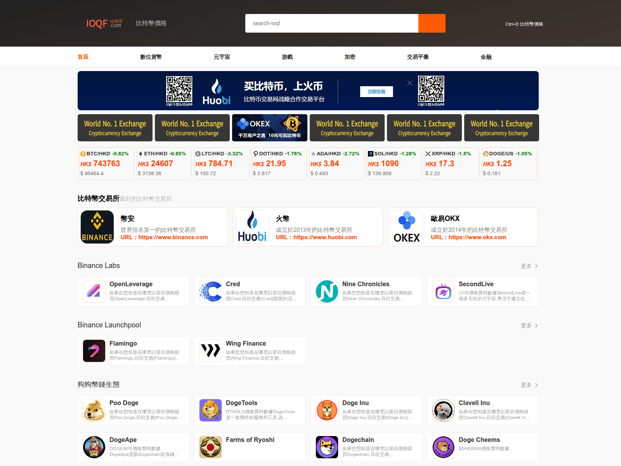Select the 游戲 navigation tab
This screenshot has width=621, height=466.
(287, 57)
